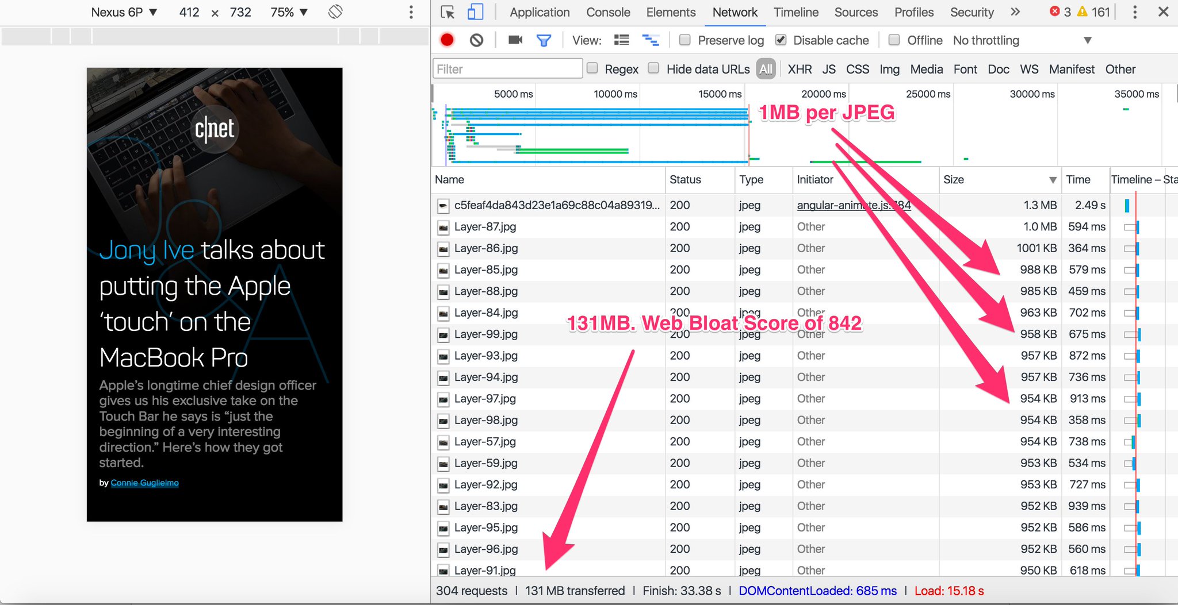The height and width of the screenshot is (605, 1178).
Task: Filter requests by CSS type
Action: pos(857,69)
